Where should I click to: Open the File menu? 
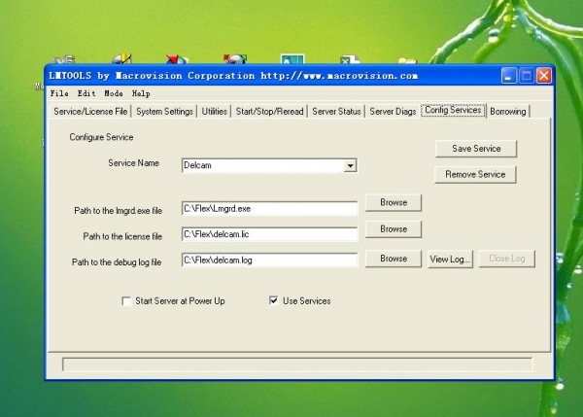(59, 93)
